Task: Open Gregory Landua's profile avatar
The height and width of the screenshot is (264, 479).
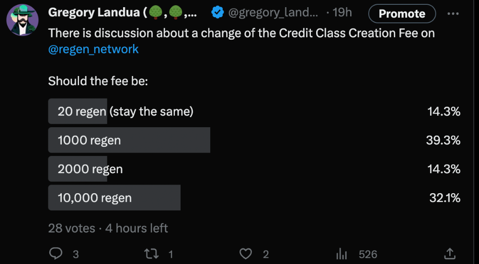Action: [23, 20]
